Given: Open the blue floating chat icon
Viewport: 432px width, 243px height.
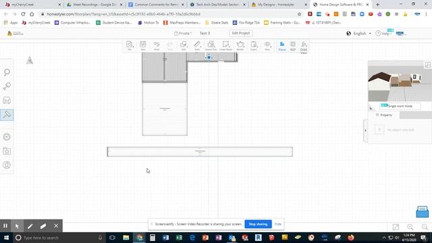Looking at the screenshot, I should [x=422, y=211].
